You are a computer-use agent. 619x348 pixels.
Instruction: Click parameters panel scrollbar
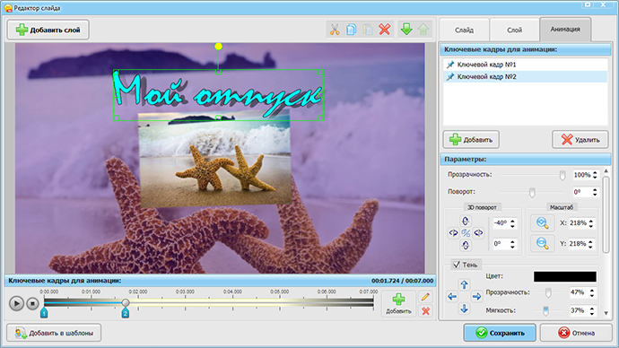(x=606, y=215)
